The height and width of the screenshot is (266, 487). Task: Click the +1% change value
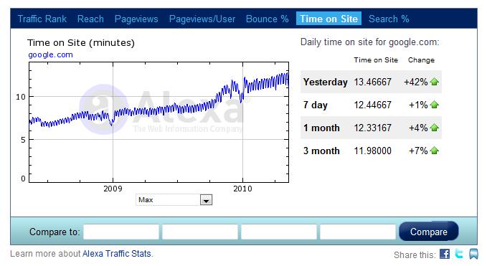(x=418, y=105)
